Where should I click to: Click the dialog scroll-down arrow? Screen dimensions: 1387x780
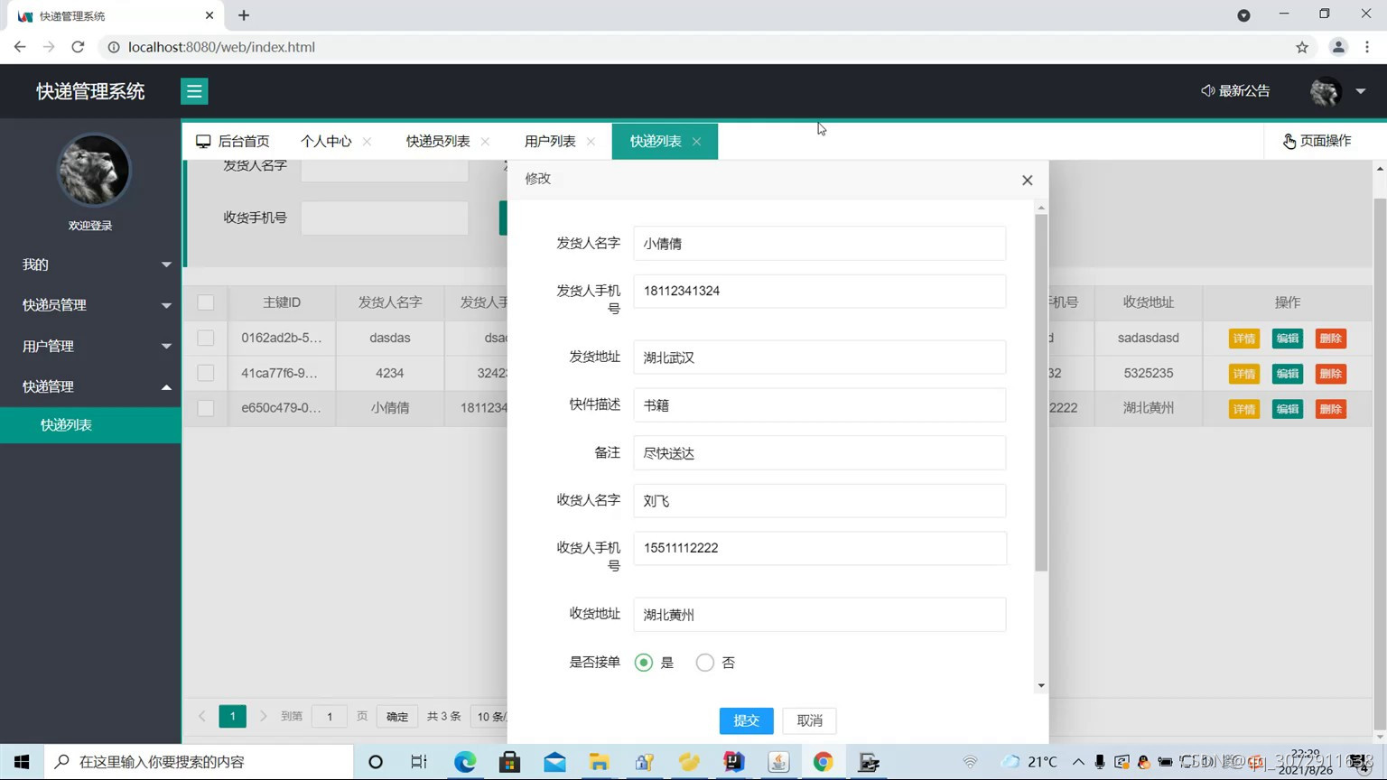(1041, 686)
